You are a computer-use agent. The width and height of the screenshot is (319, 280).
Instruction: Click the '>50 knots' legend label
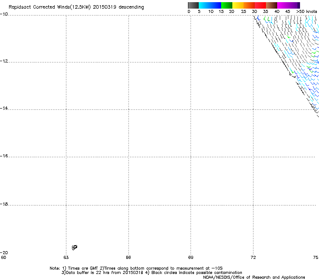point(306,12)
